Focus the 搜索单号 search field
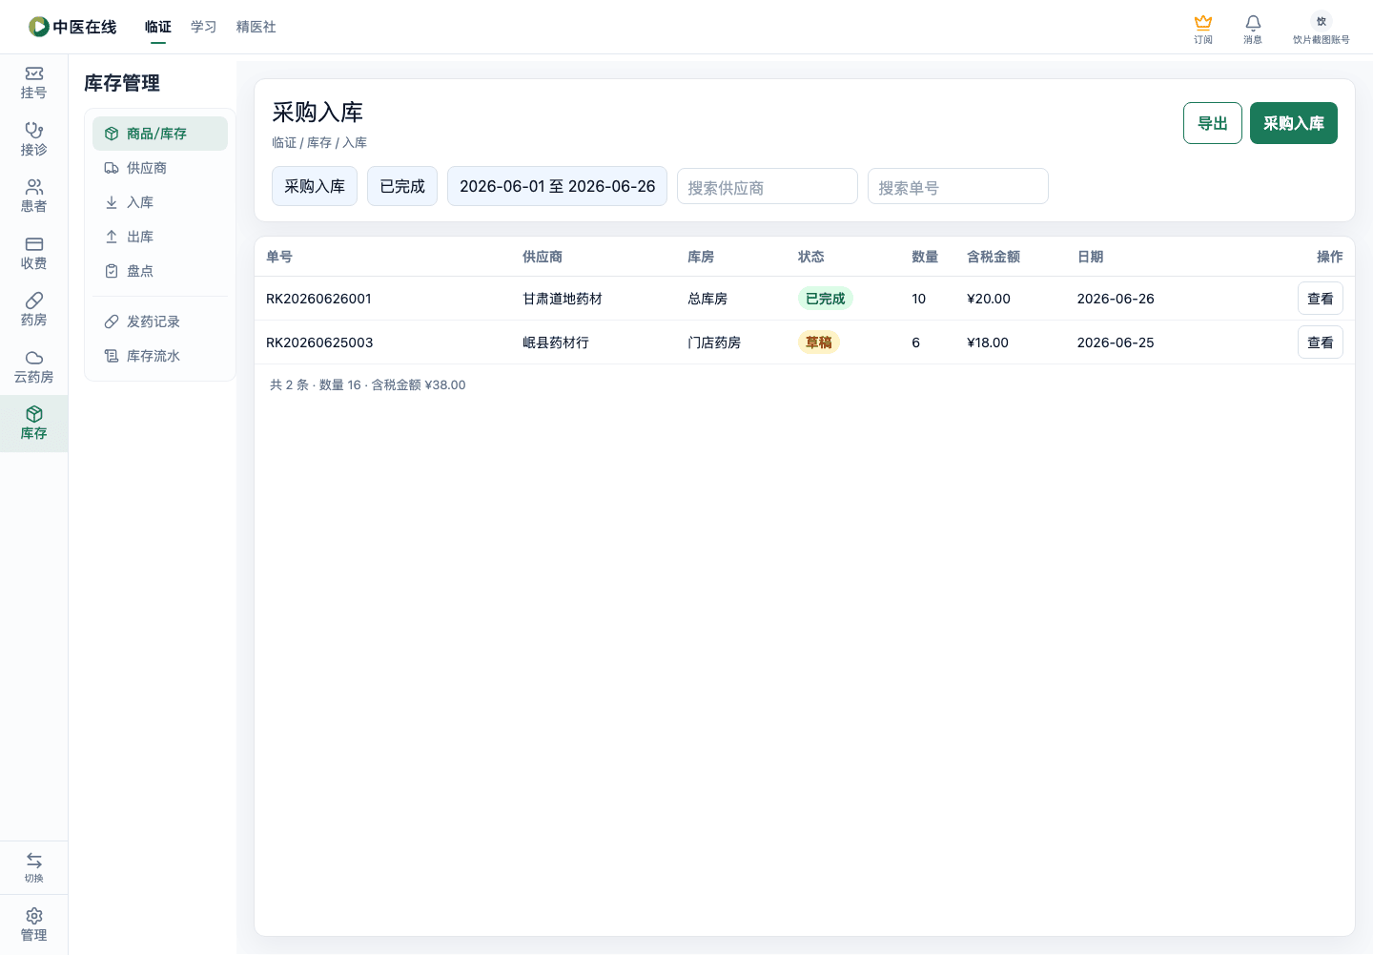Viewport: 1373px width, 955px height. point(958,186)
